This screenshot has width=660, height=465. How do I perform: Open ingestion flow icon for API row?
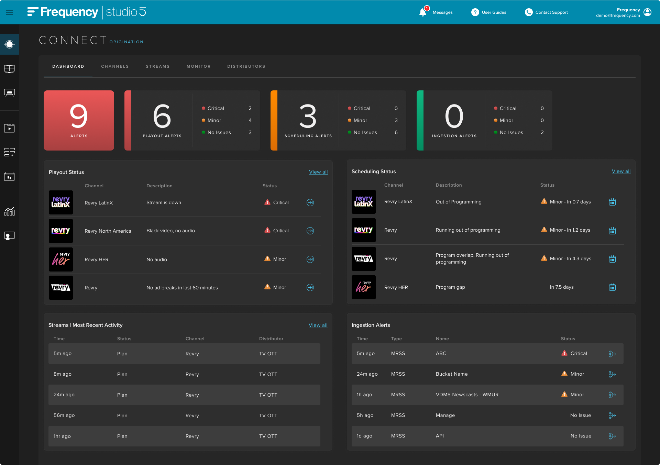coord(612,436)
